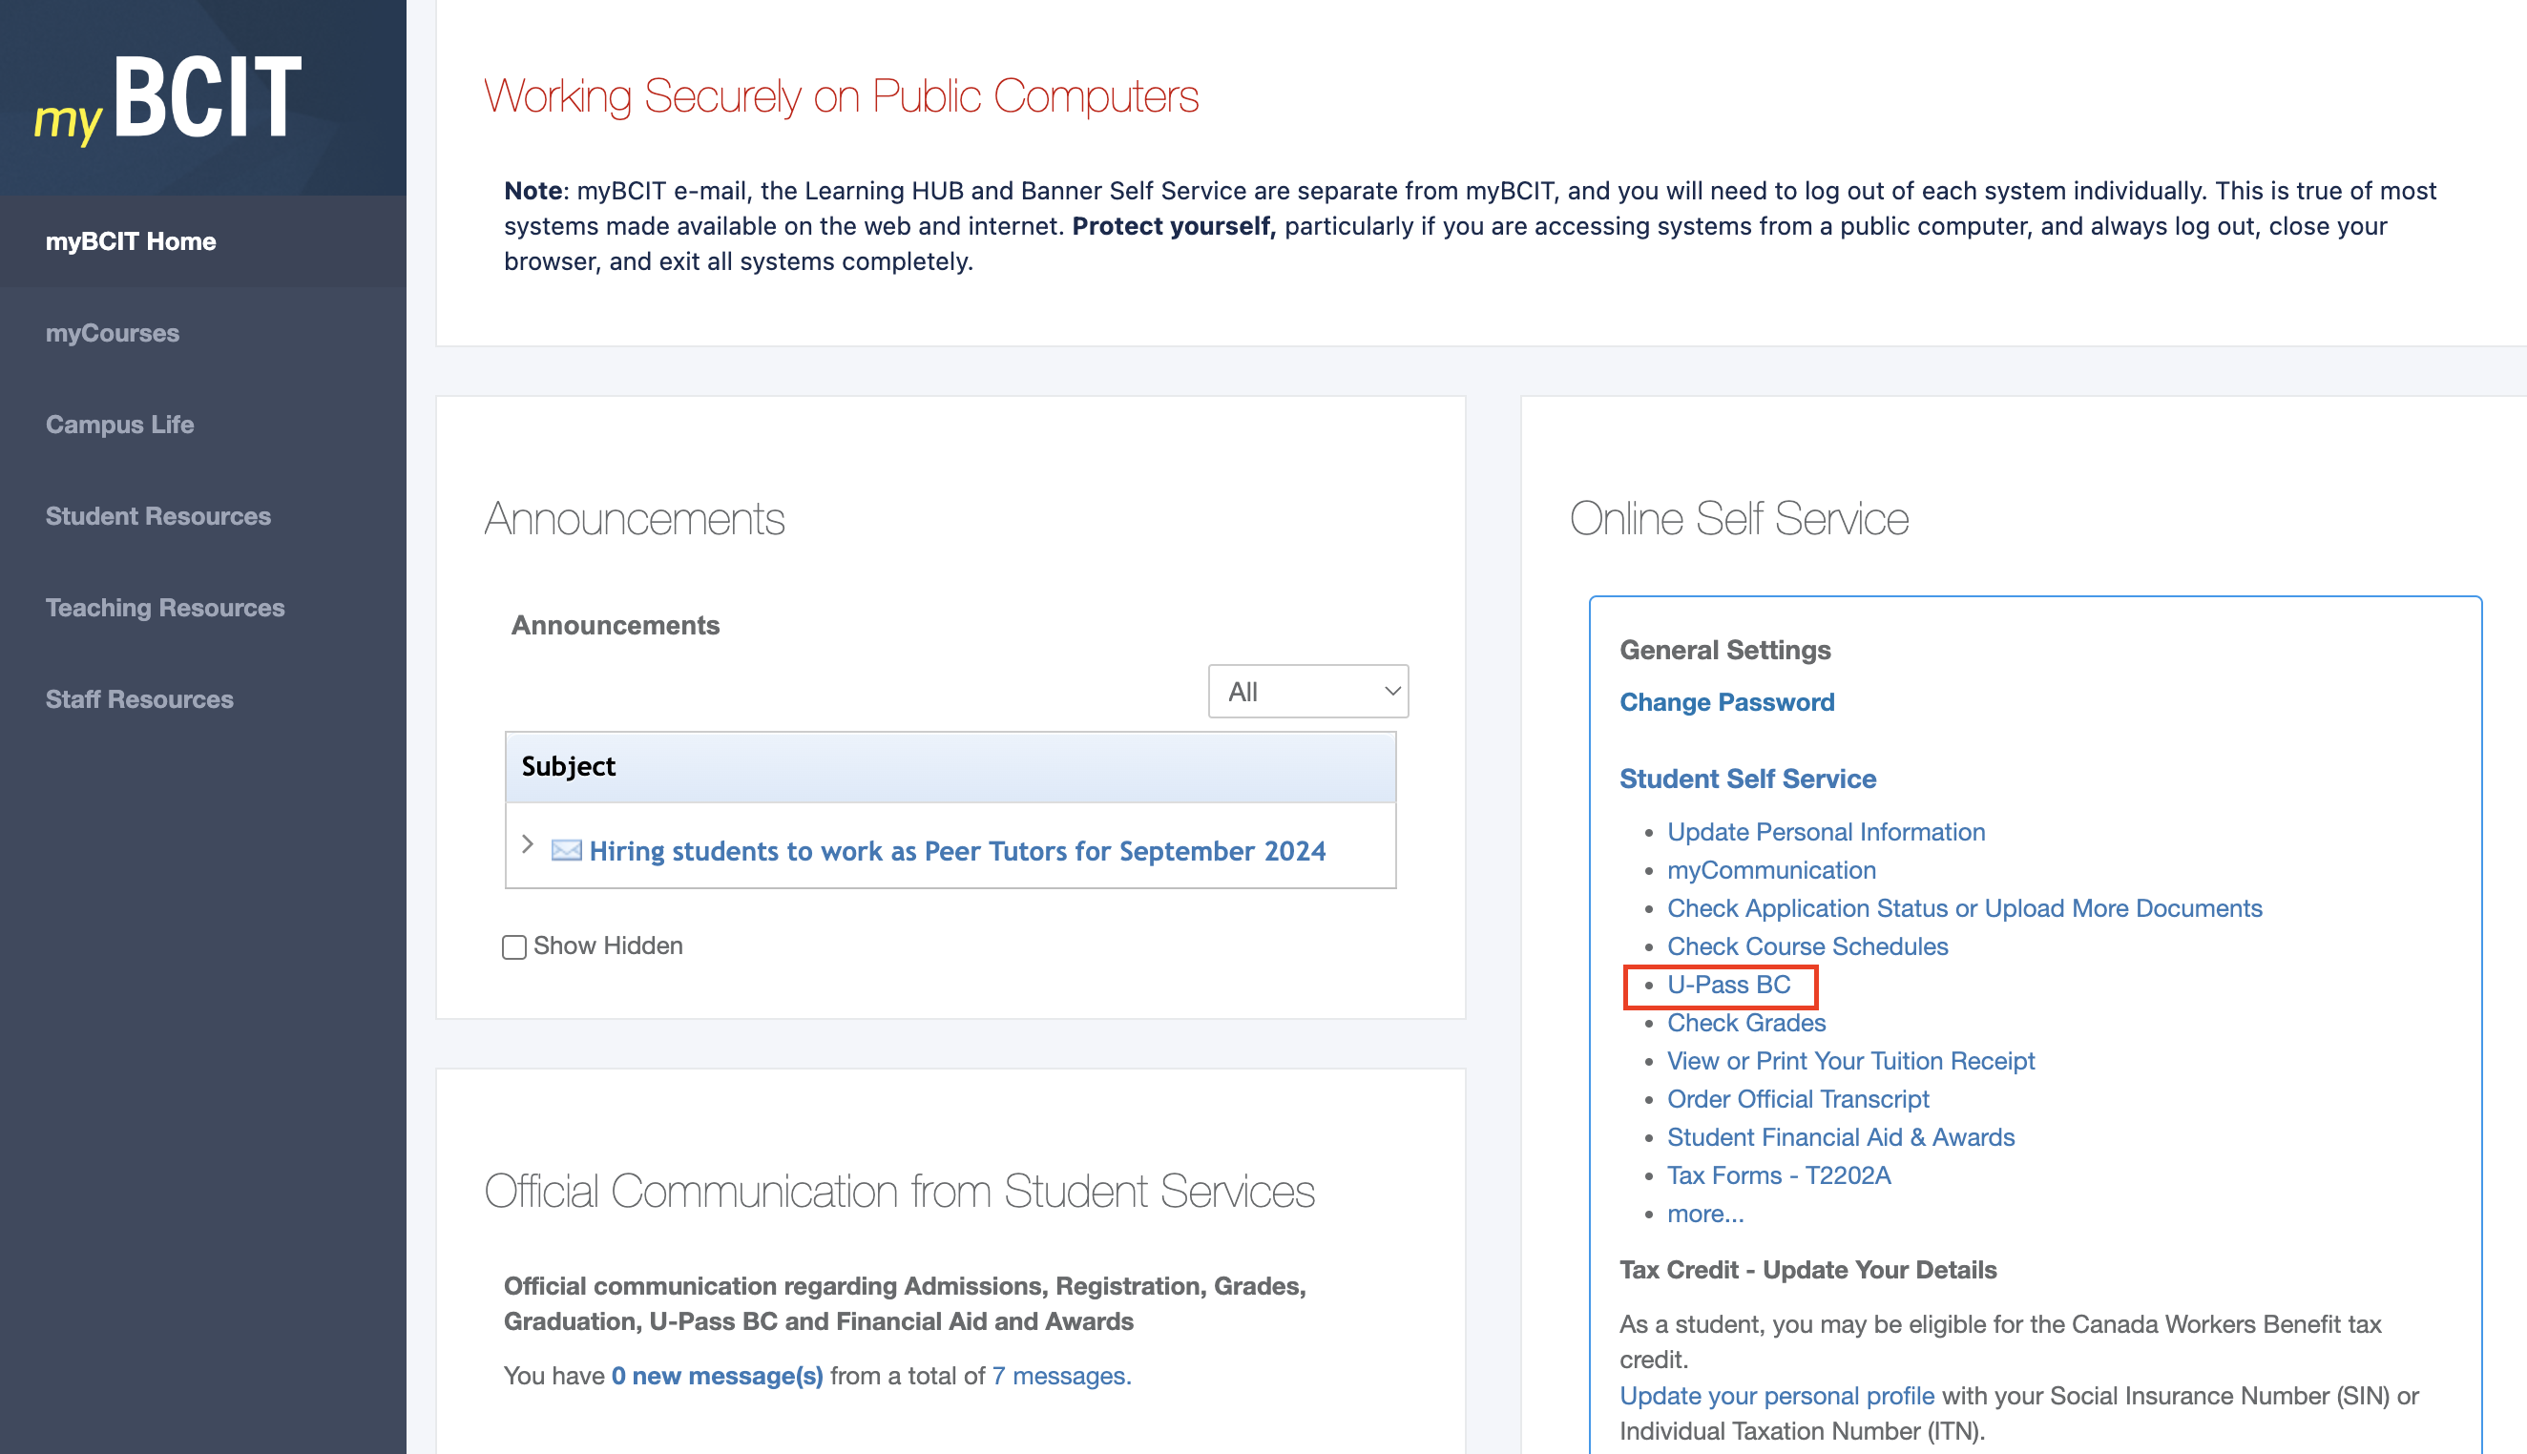This screenshot has width=2527, height=1454.
Task: Open myCourses in the sidebar
Action: [112, 333]
